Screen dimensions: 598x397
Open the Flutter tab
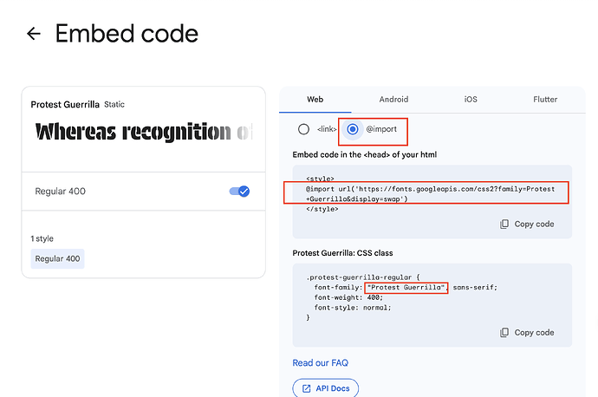545,100
